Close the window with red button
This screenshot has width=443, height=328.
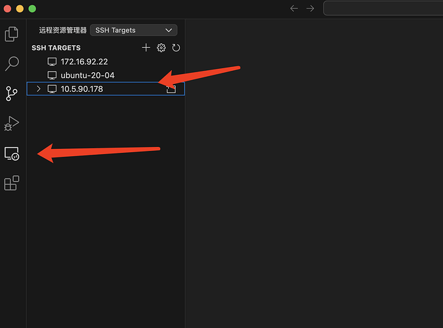point(7,9)
